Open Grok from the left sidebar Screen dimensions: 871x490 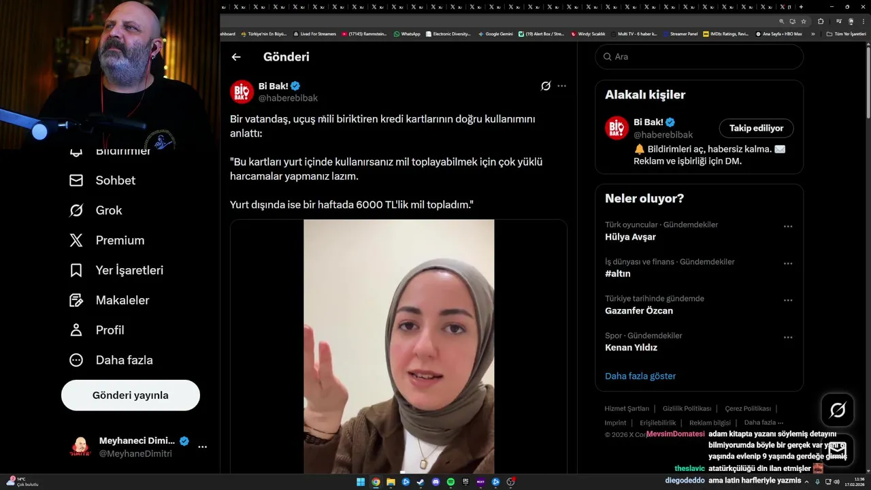[x=96, y=210]
